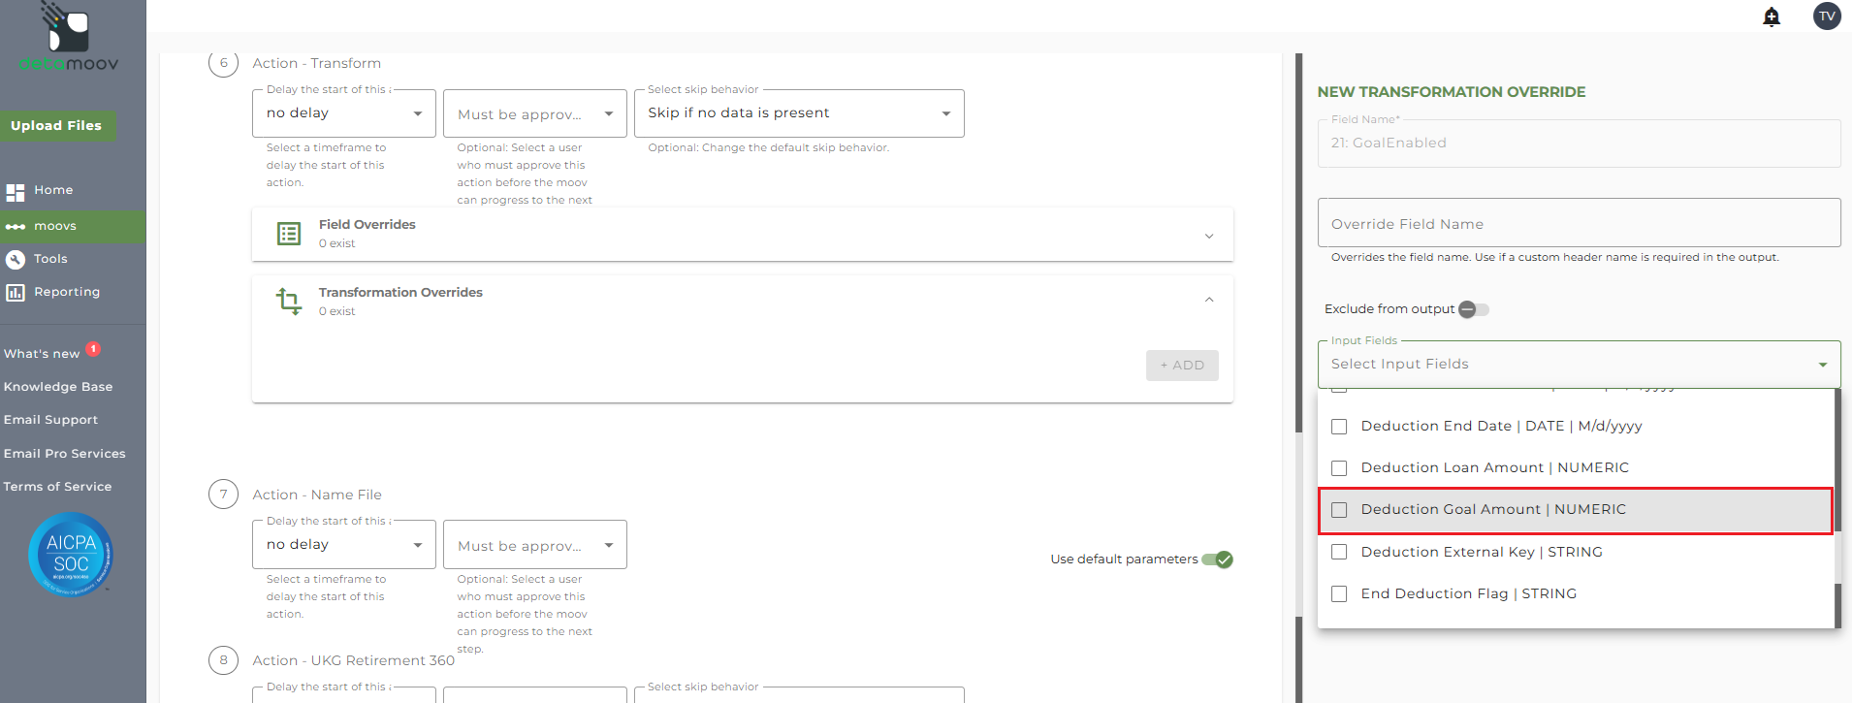Toggle Exclude from output switch
Viewport: 1852px width, 703px height.
click(1473, 309)
